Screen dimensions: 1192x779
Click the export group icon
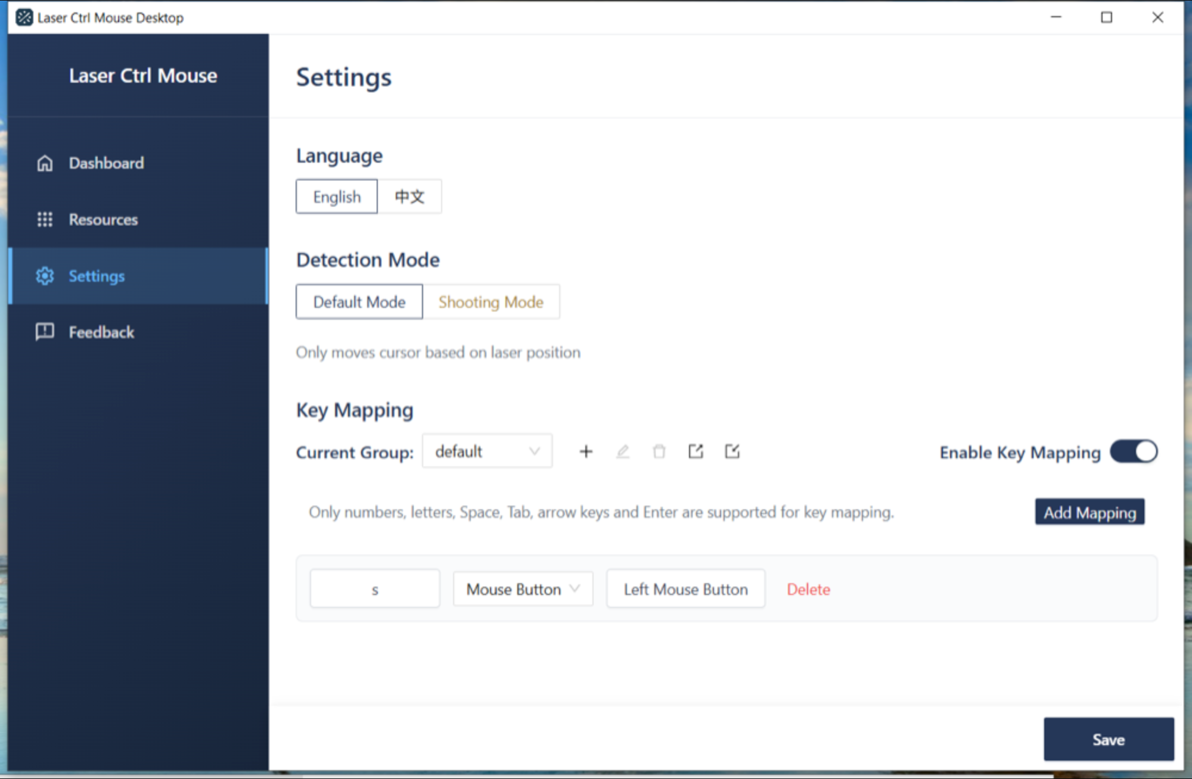pyautogui.click(x=696, y=451)
